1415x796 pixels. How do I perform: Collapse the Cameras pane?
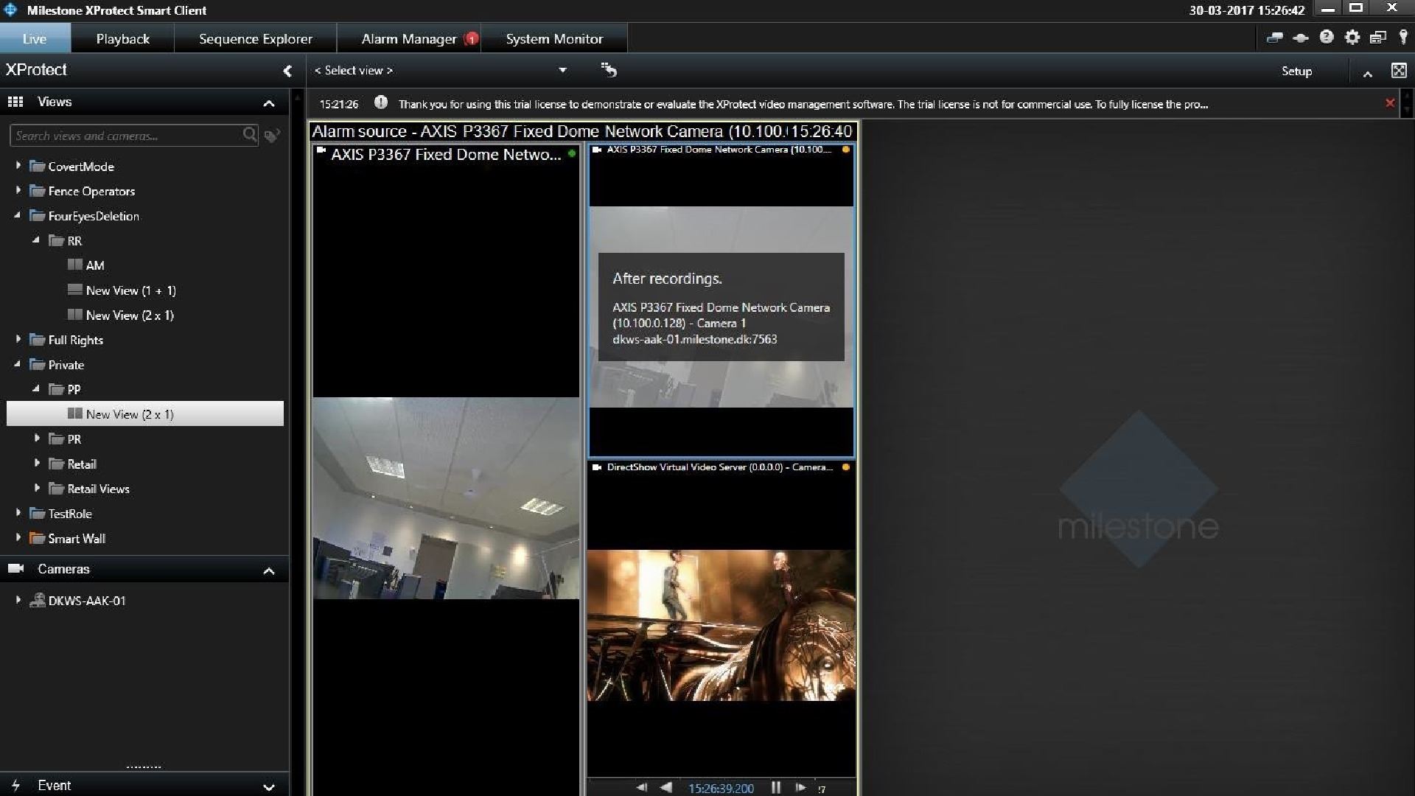pos(269,571)
